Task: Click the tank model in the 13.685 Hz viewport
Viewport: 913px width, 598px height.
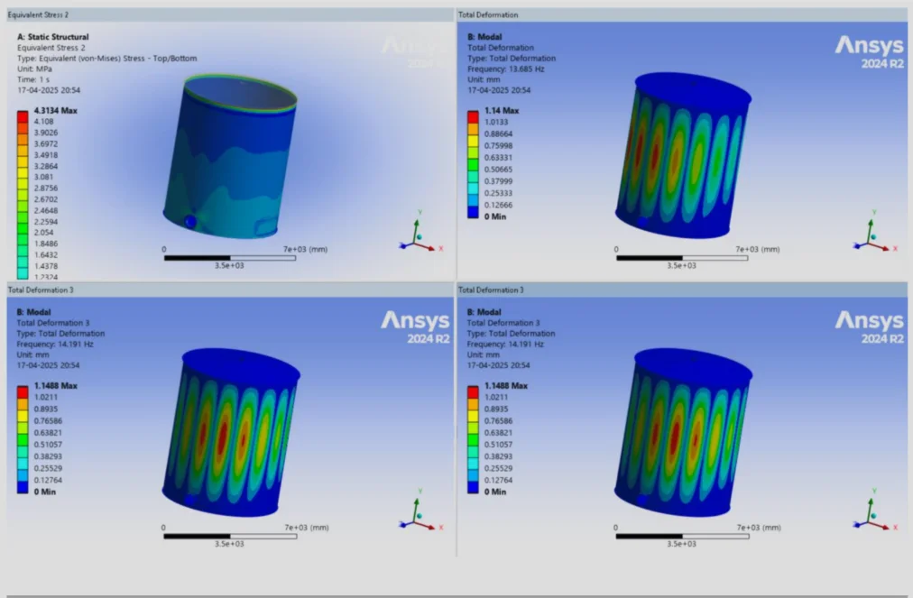Action: (684, 156)
